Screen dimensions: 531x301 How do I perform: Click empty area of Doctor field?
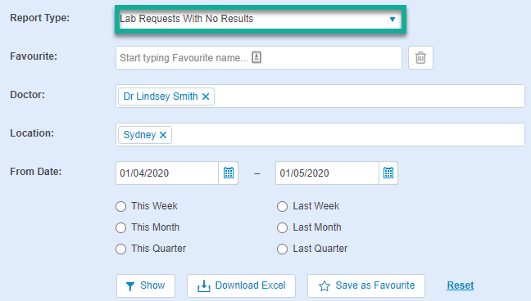[x=369, y=97]
